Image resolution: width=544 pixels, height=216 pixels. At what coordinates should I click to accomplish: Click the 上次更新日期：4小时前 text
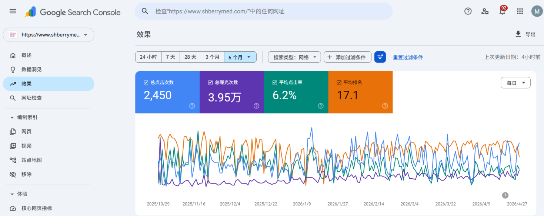512,57
